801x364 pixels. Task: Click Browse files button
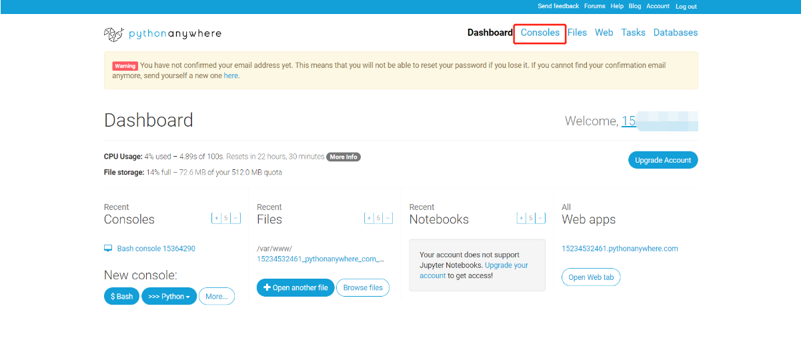[x=363, y=287]
